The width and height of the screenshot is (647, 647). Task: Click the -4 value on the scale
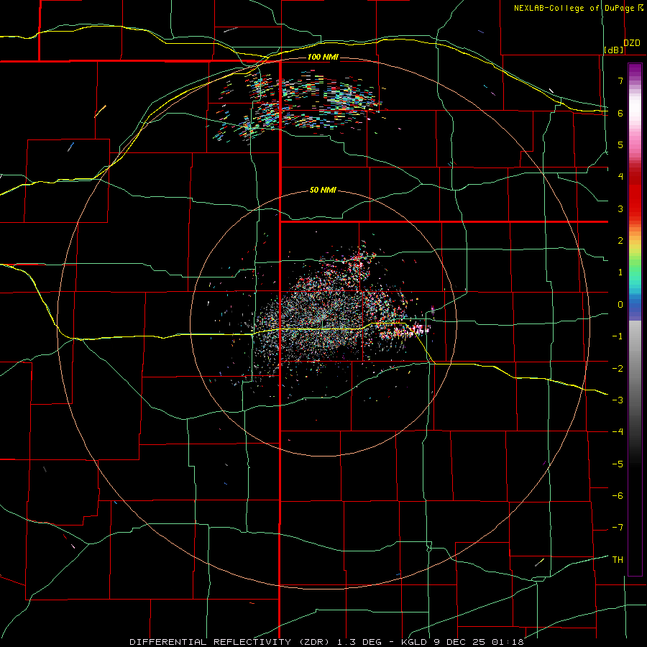(x=618, y=431)
